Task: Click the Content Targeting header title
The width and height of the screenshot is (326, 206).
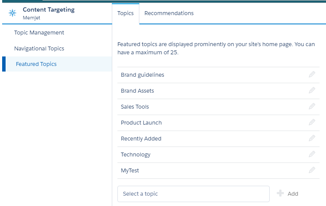Action: pyautogui.click(x=49, y=9)
